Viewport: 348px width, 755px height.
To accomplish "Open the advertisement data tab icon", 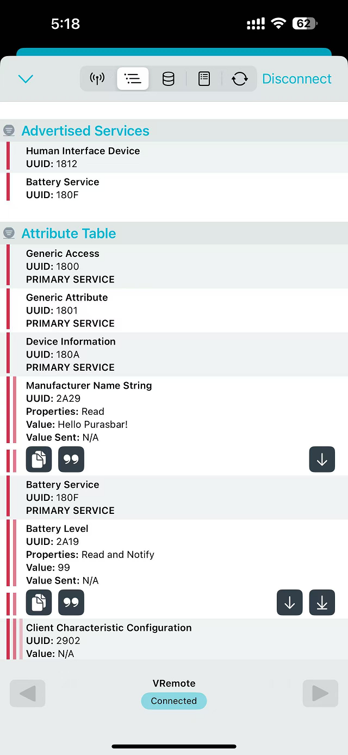I will tap(97, 79).
